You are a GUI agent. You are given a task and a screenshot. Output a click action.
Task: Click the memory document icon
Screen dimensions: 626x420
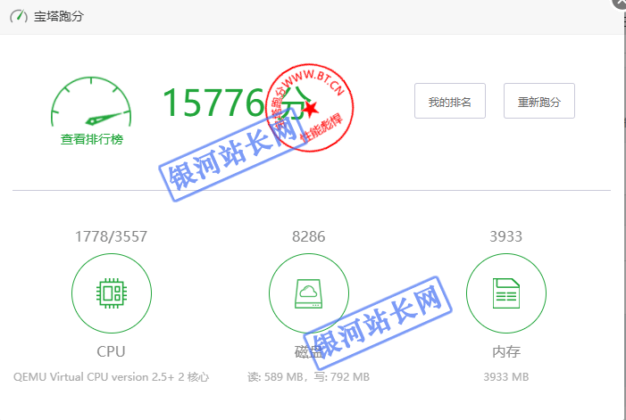tap(506, 293)
